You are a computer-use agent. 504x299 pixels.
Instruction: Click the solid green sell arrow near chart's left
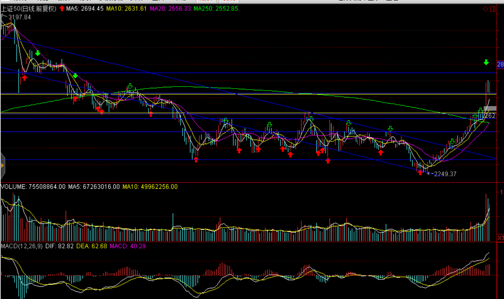click(38, 53)
